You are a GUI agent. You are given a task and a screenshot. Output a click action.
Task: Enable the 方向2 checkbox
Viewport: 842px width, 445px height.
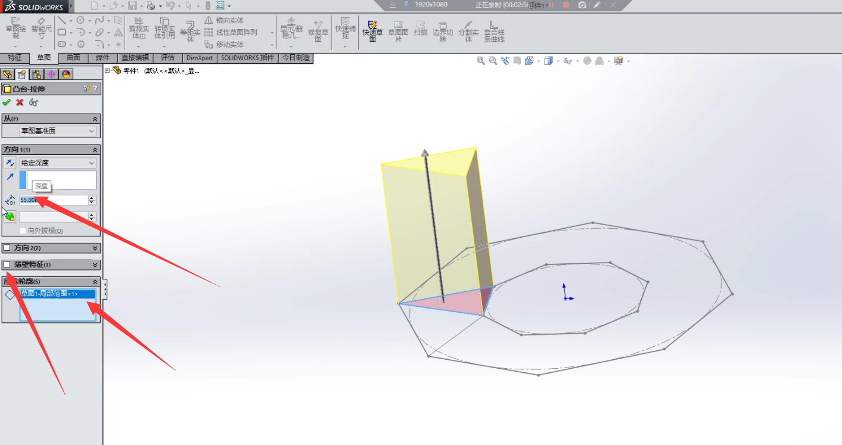click(7, 248)
